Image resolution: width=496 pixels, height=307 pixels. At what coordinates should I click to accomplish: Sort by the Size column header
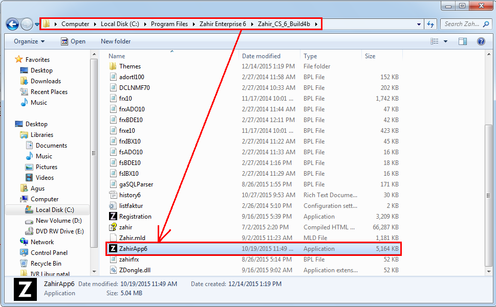[370, 56]
